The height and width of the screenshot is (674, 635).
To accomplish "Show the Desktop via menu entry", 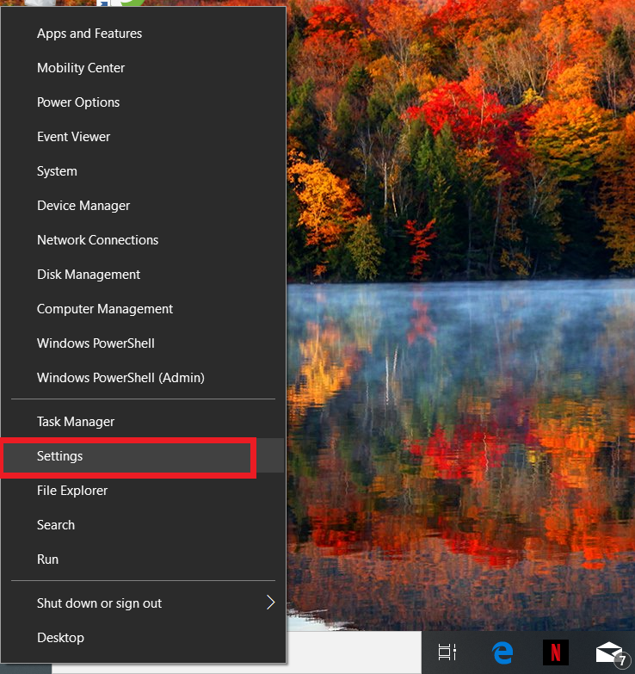I will (x=143, y=638).
